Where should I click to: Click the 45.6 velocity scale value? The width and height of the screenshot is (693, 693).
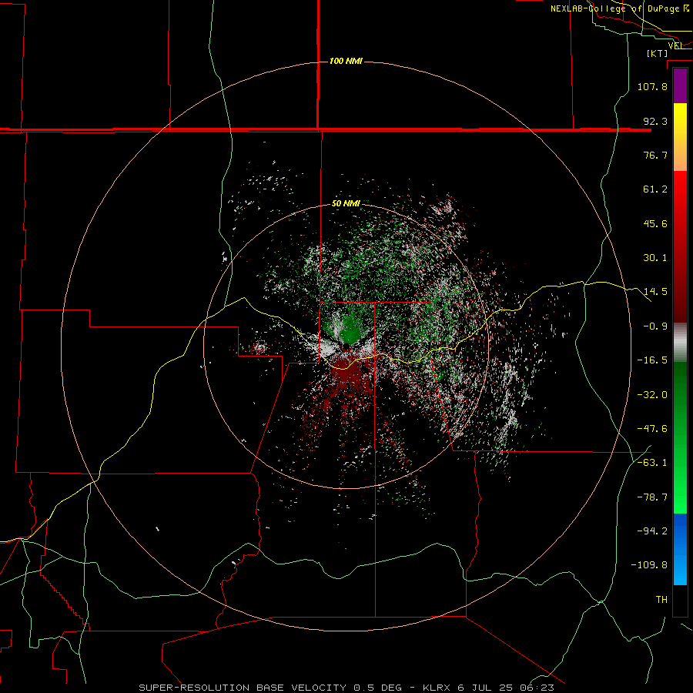[655, 223]
